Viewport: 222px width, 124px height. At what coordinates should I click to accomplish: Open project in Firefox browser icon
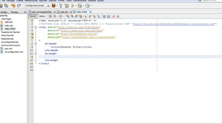click(x=54, y=6)
